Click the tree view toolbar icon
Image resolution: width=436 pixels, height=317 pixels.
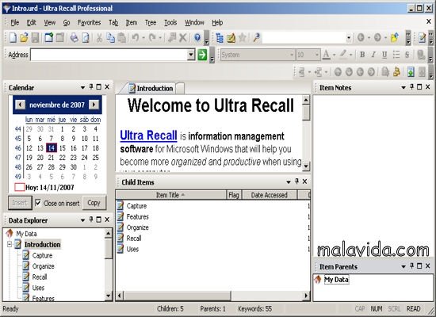tap(220, 37)
